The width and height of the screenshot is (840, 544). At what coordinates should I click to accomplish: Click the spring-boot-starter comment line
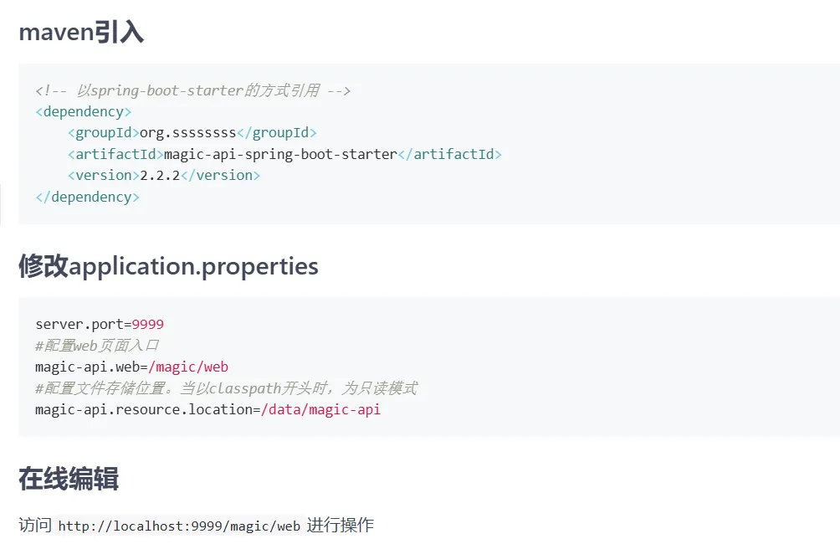point(192,90)
